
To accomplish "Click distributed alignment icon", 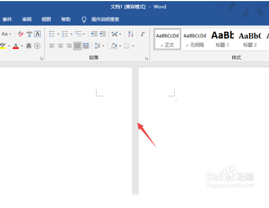I will pyautogui.click(x=86, y=46).
